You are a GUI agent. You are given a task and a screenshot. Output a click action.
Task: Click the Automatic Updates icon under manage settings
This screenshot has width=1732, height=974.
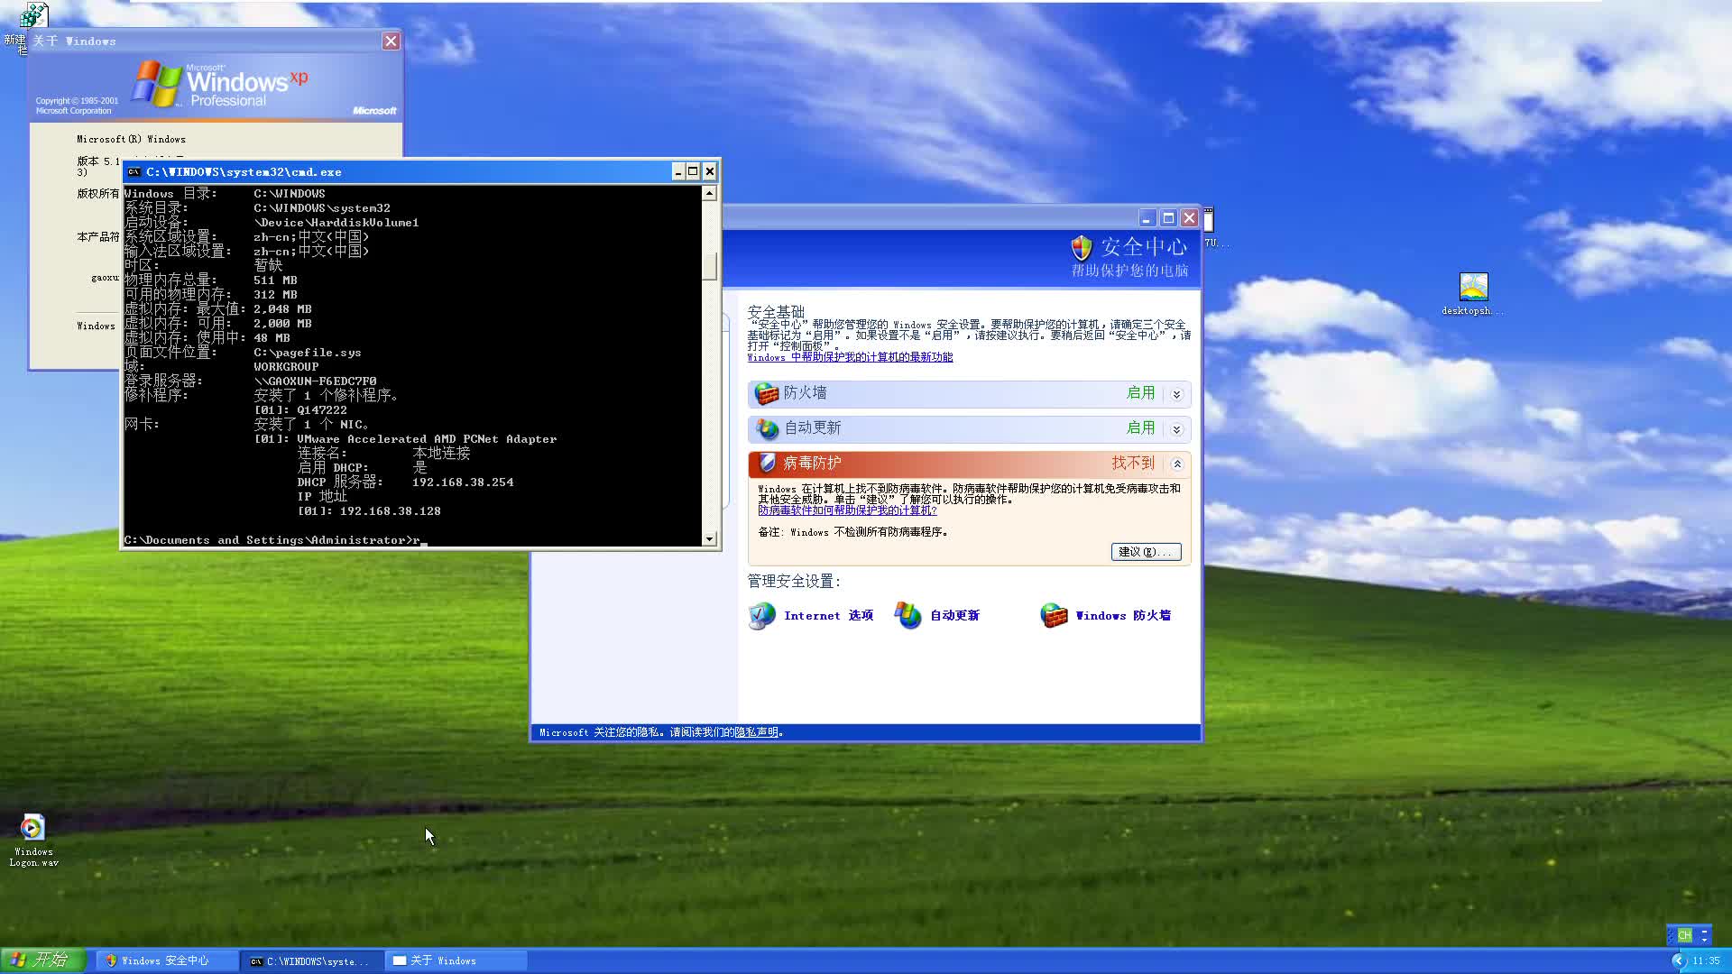coord(907,615)
